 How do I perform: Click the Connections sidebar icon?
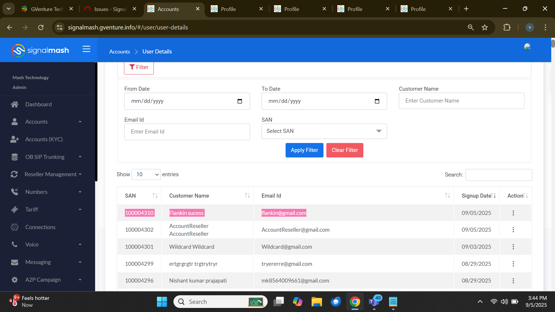(14, 227)
